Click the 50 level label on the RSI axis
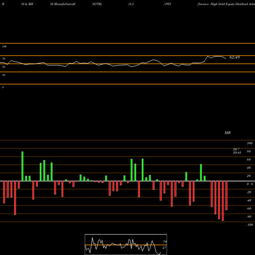This screenshot has height=255, width=255. pyautogui.click(x=4, y=67)
